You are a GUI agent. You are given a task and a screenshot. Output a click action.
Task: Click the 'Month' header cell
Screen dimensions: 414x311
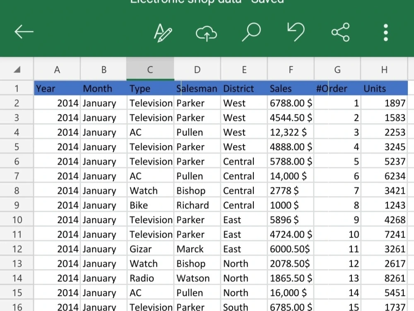104,88
